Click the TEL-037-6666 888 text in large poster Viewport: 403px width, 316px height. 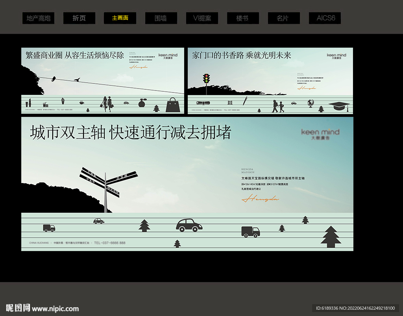point(110,243)
